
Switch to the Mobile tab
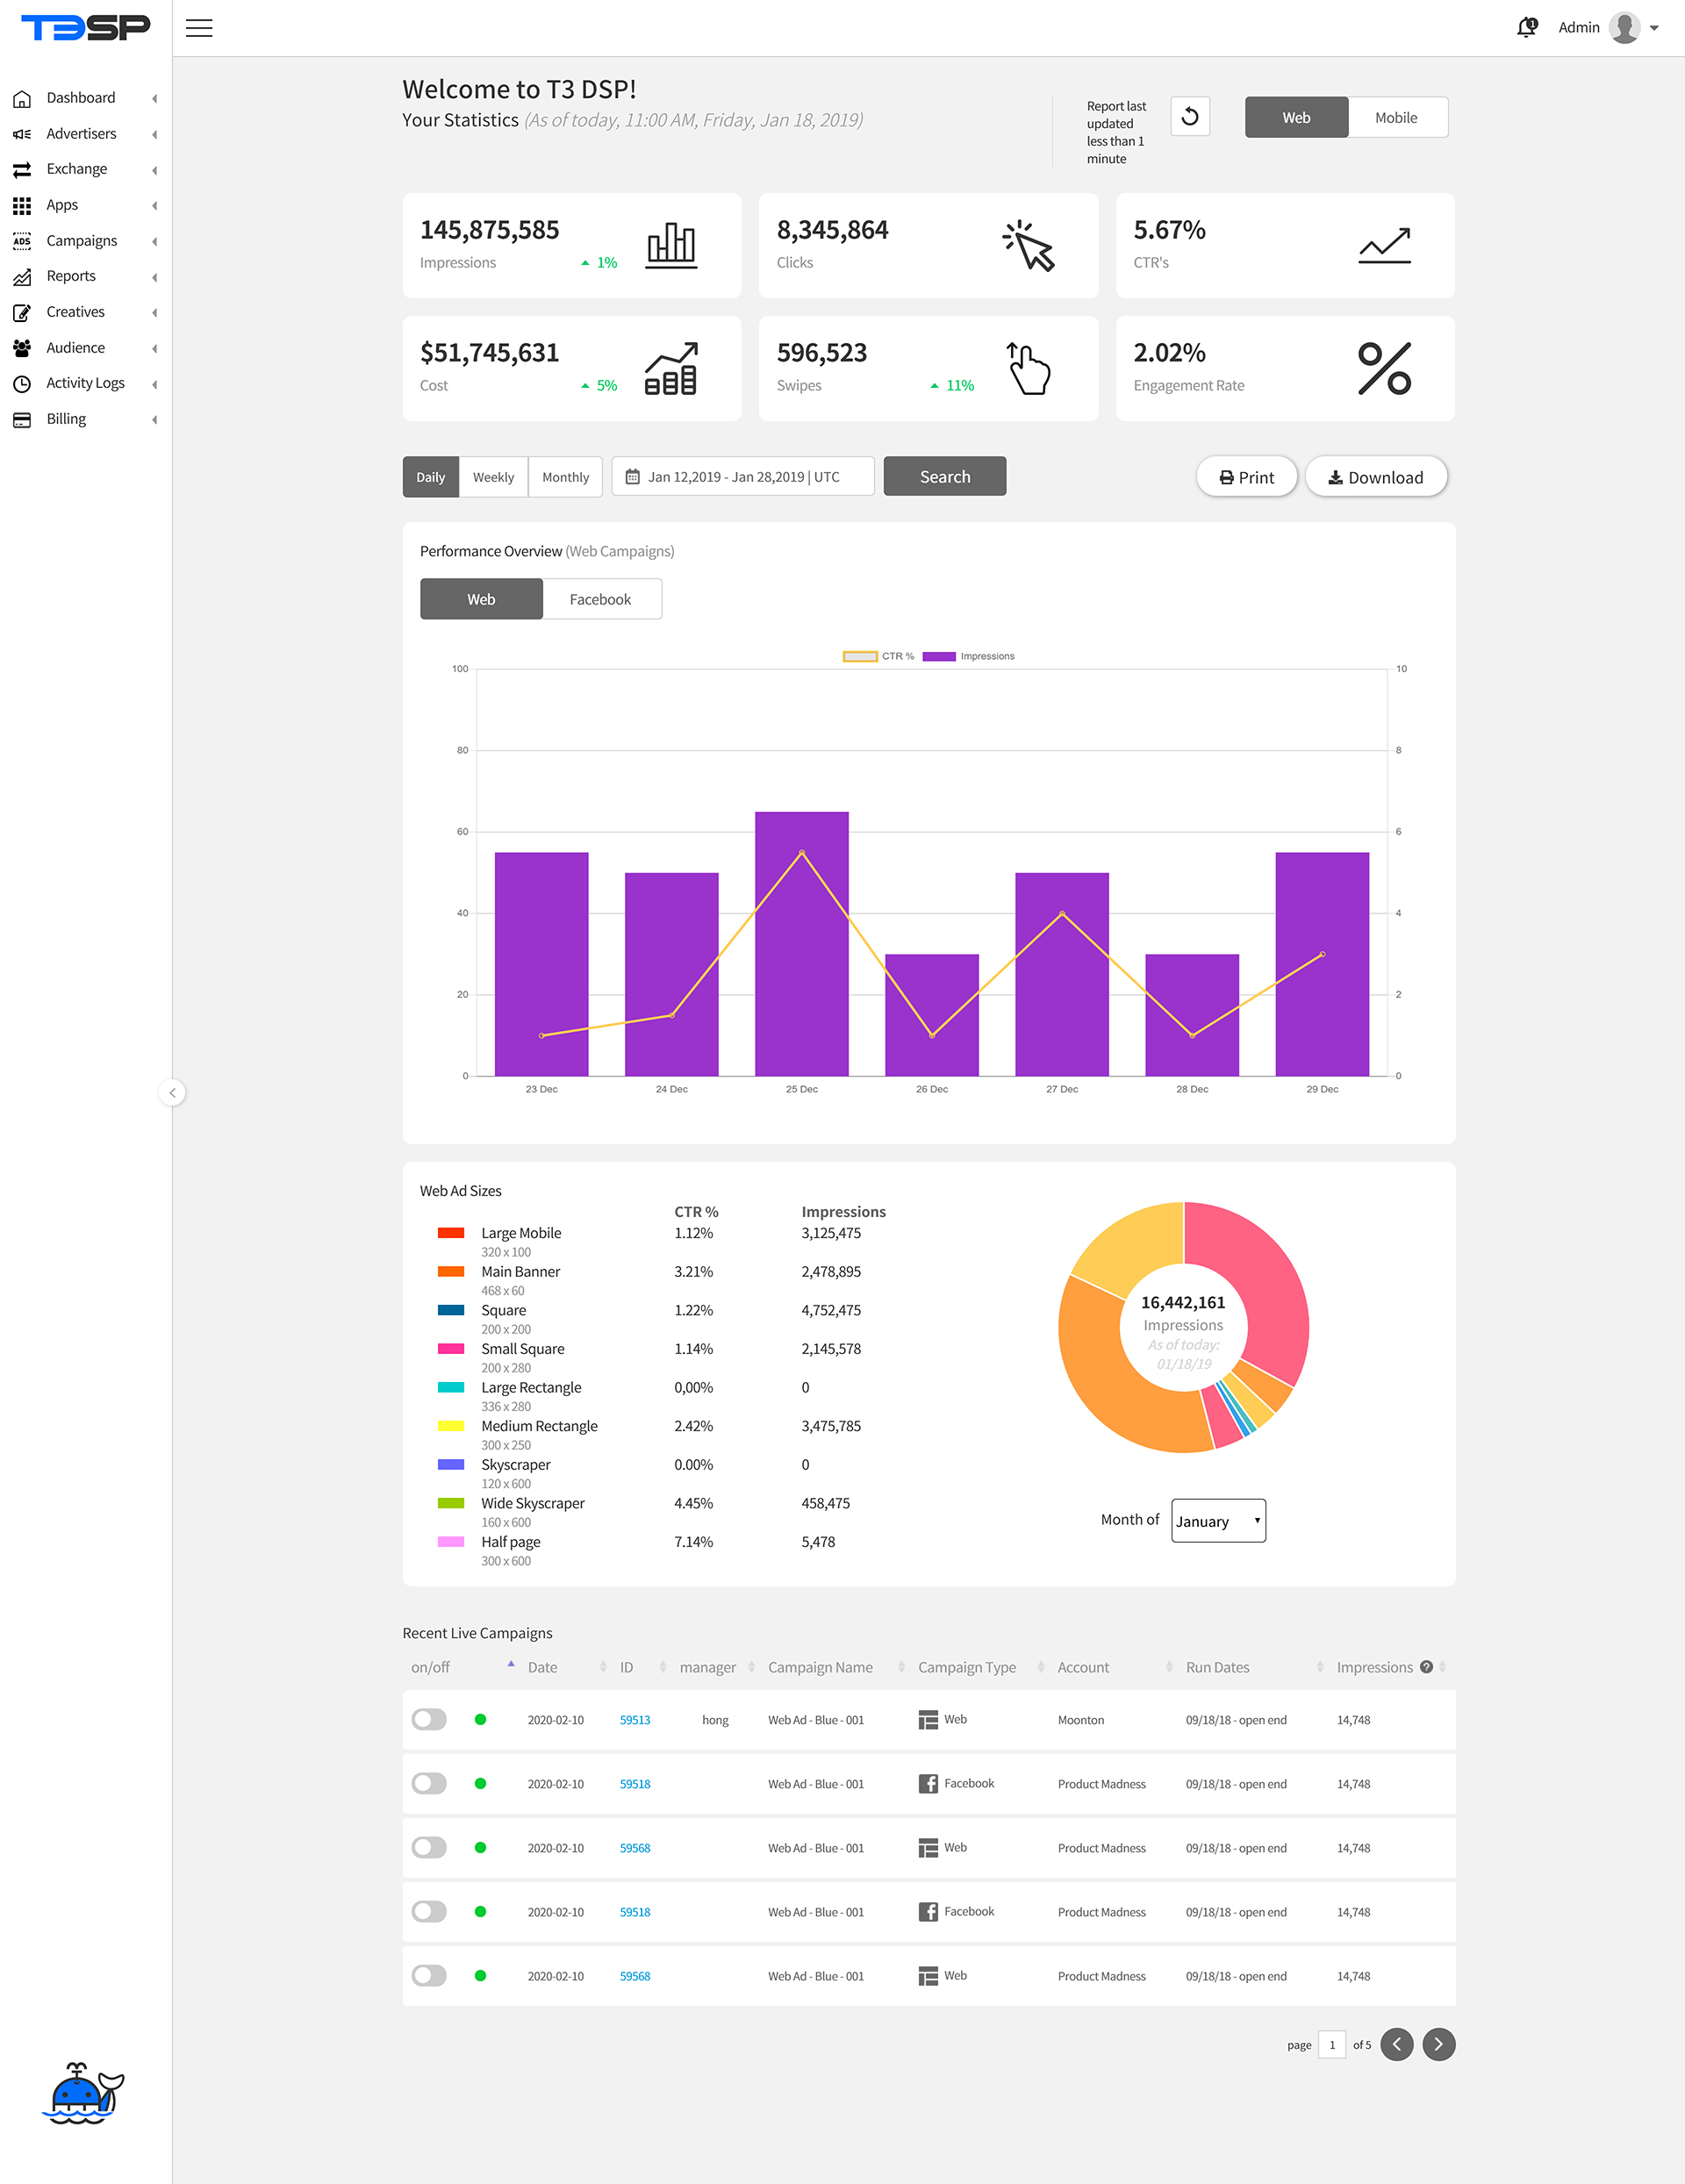1396,117
